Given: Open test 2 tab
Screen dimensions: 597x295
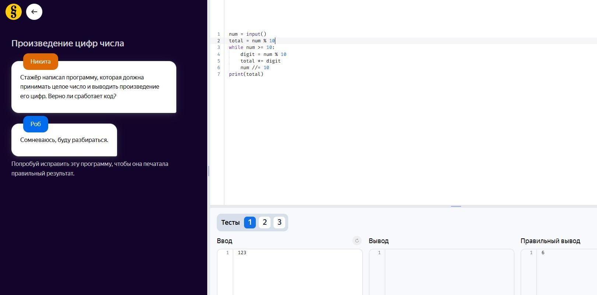Looking at the screenshot, I should coord(265,222).
